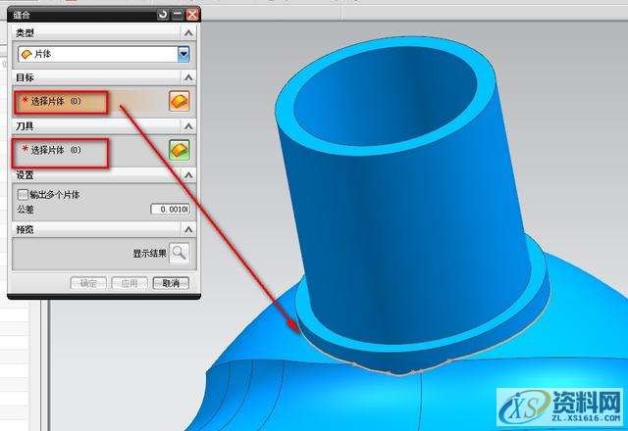Screen dimensions: 628x431
Task: Open the 片体 type dropdown
Action: coord(183,54)
